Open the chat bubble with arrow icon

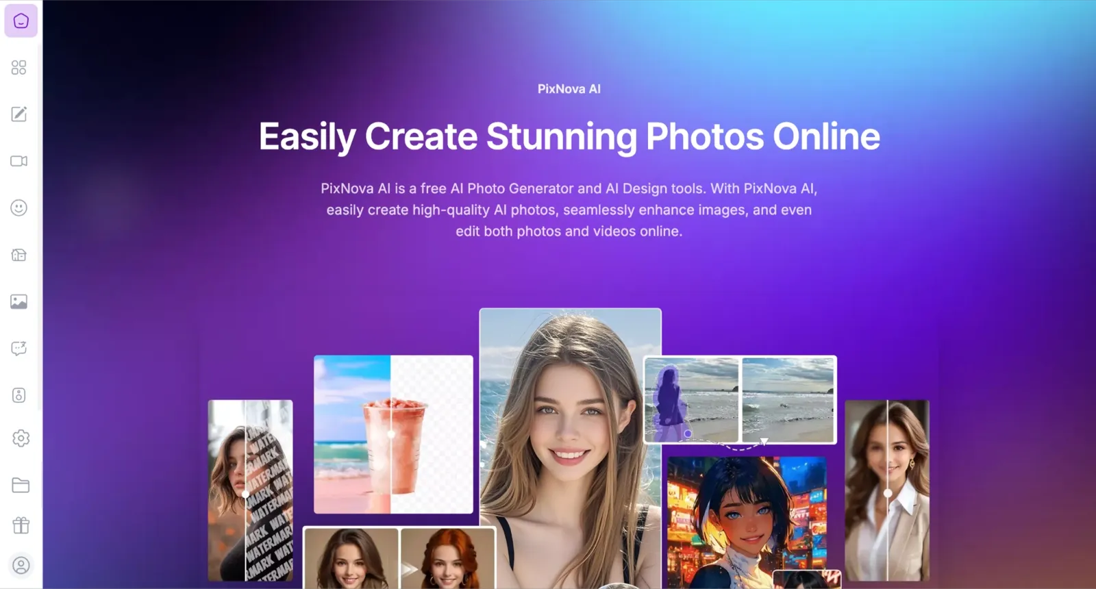click(19, 348)
